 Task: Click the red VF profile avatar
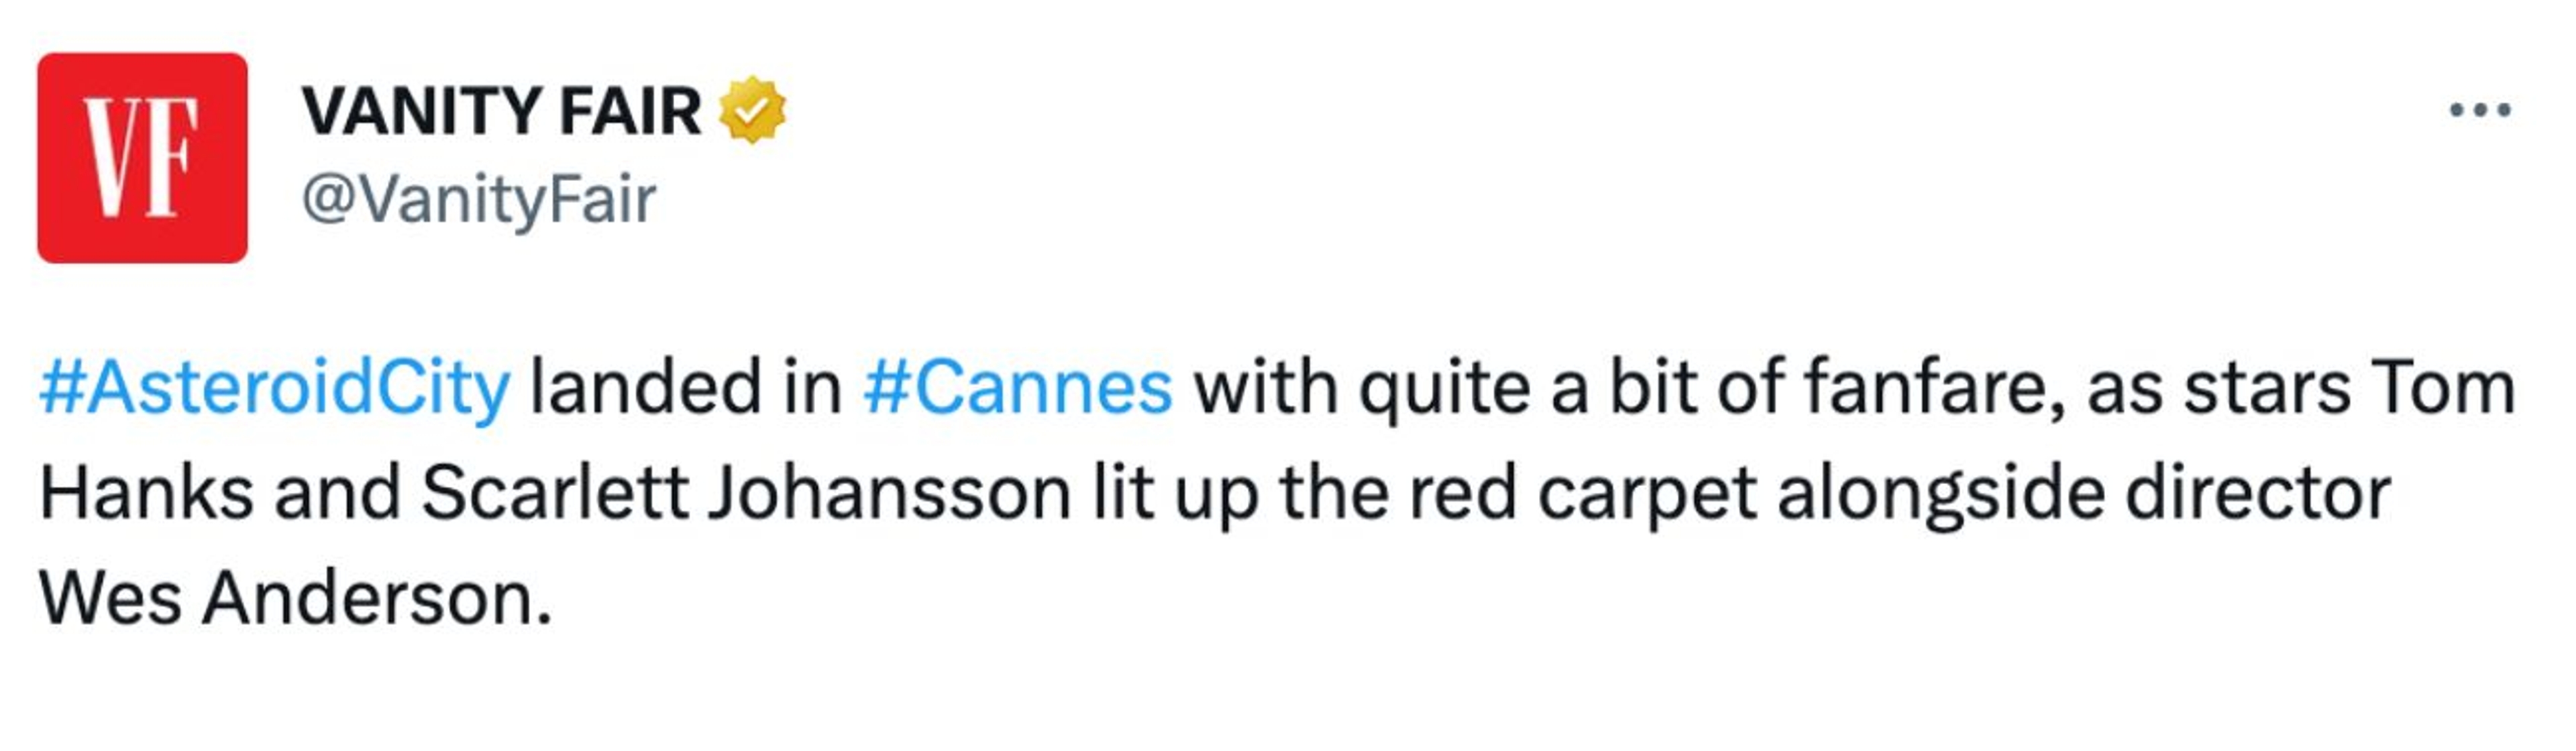point(142,158)
